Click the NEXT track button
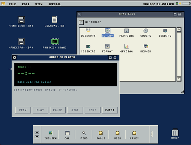 (x=92, y=110)
